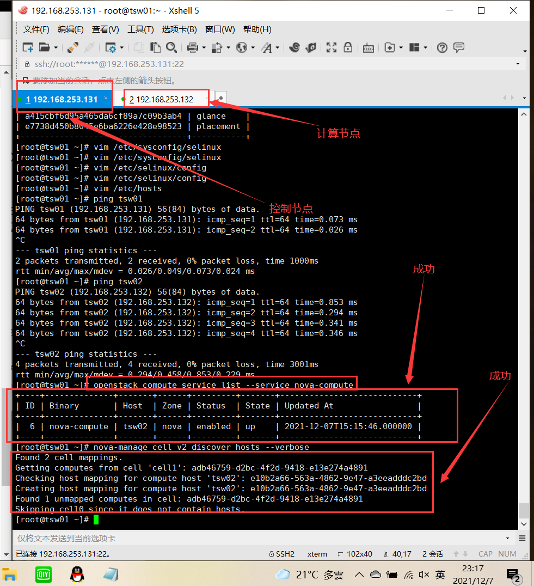Click the New session icon
Image resolution: width=534 pixels, height=586 pixels.
coord(28,47)
